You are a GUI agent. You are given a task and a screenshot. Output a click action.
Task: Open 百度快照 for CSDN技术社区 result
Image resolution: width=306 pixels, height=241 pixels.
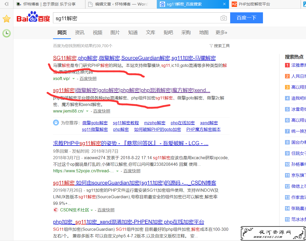(106, 210)
